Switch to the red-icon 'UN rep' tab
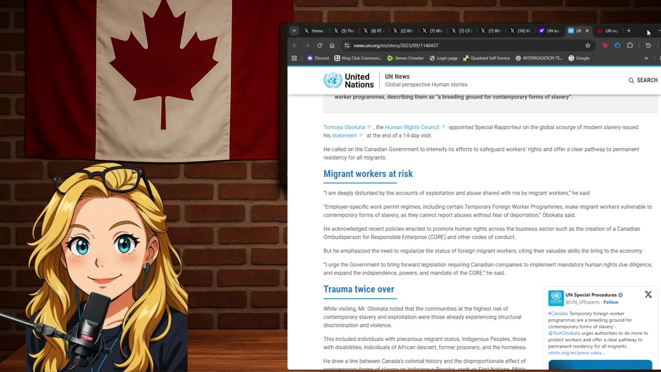Viewport: 661px width, 372px height. click(608, 30)
